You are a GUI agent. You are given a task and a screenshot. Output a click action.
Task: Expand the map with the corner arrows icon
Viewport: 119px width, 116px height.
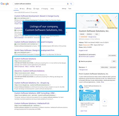pos(116,17)
